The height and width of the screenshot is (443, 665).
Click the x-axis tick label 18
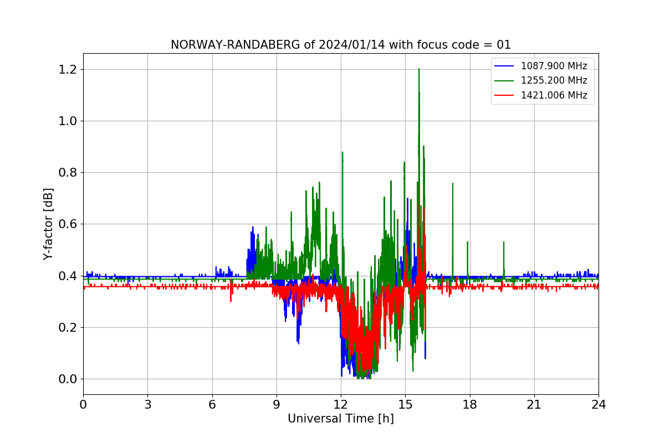470,404
